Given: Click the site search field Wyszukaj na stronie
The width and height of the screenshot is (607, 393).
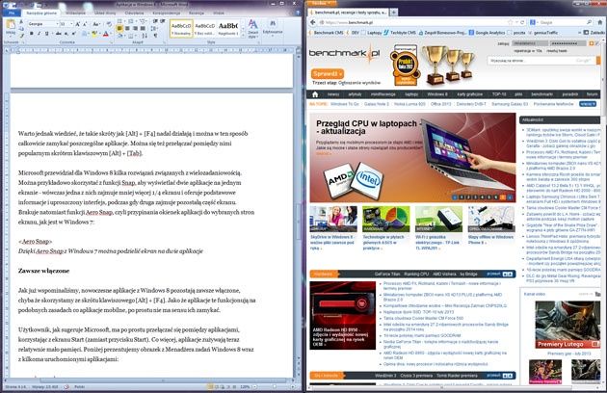Looking at the screenshot, I should point(541,61).
